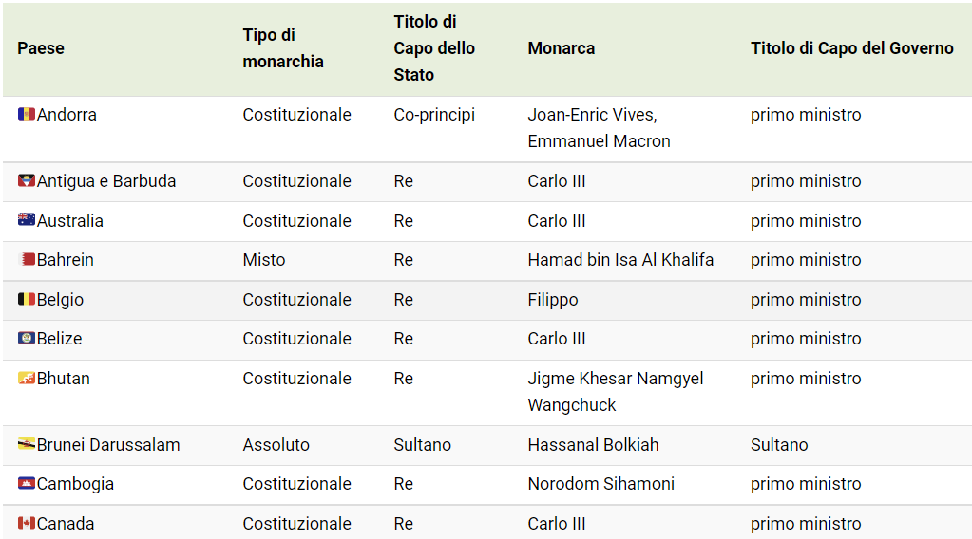Select the Tipo di monarchia column header
This screenshot has width=972, height=539.
tap(283, 48)
